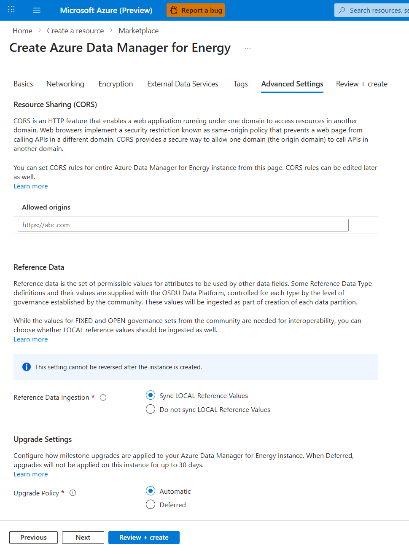Open Learn more link under CORS section
The image size is (409, 554).
[x=31, y=186]
